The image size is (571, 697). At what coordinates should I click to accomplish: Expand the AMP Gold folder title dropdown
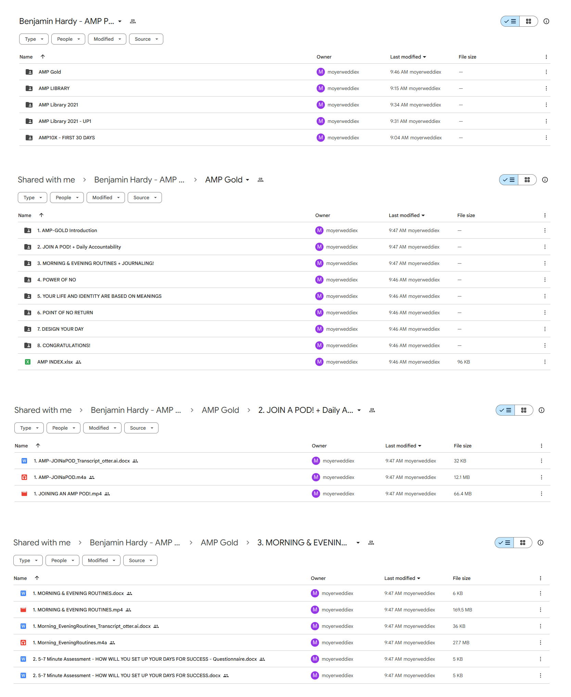[x=248, y=180]
